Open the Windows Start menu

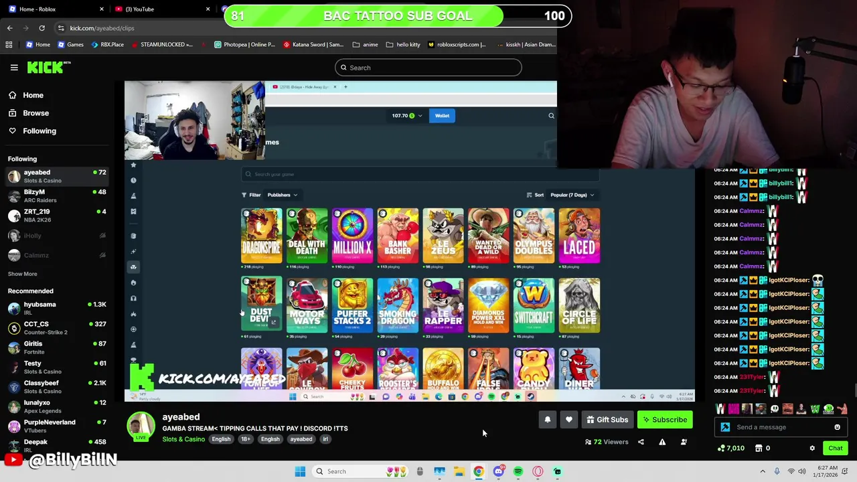[x=300, y=471]
